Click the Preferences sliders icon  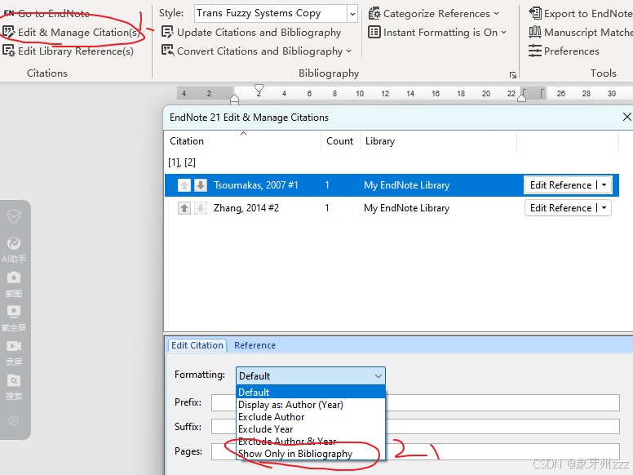click(535, 51)
